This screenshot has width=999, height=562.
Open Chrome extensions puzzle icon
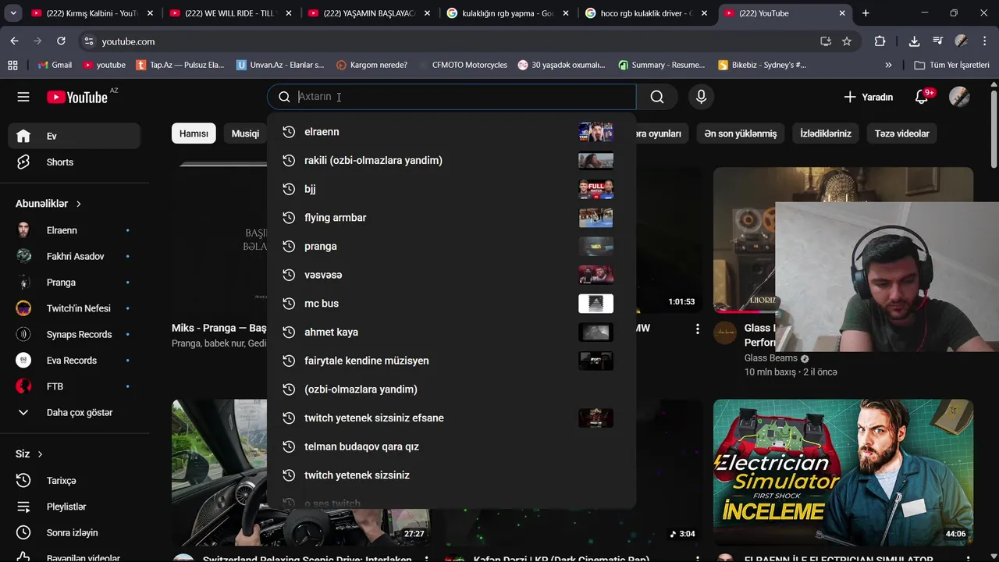tap(880, 41)
